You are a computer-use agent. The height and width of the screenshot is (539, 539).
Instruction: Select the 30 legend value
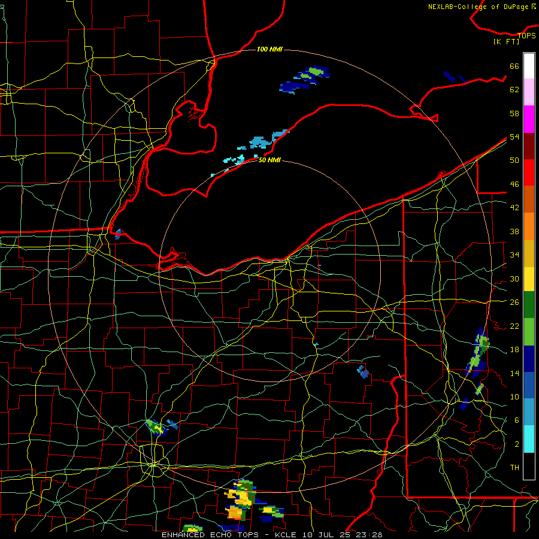pos(514,278)
